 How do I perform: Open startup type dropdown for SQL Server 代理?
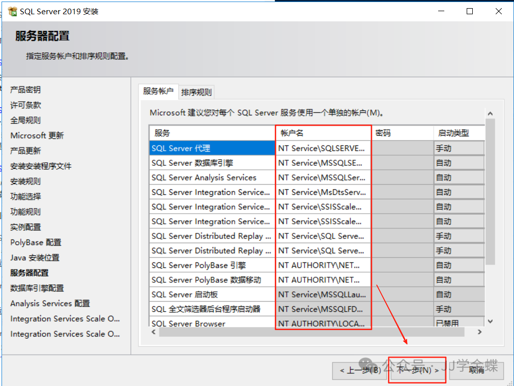tap(459, 148)
